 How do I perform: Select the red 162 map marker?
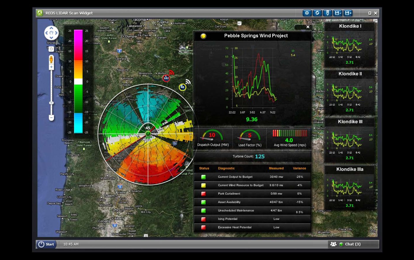pos(166,78)
